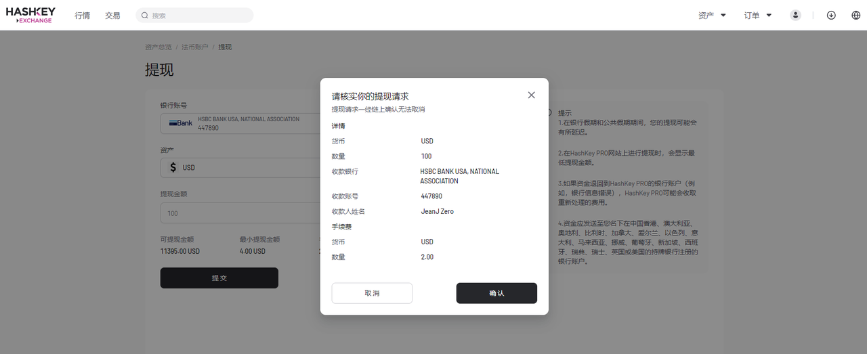The height and width of the screenshot is (354, 867).
Task: Click the download icon in header
Action: pyautogui.click(x=831, y=15)
